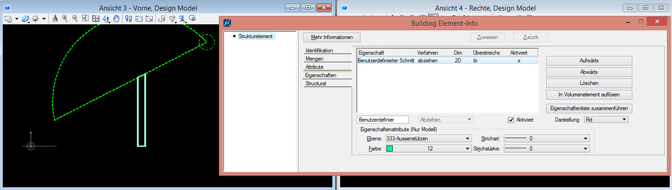The width and height of the screenshot is (672, 190).
Task: Open the Ebene level dropdown 333-Aussenstützen
Action: point(428,138)
